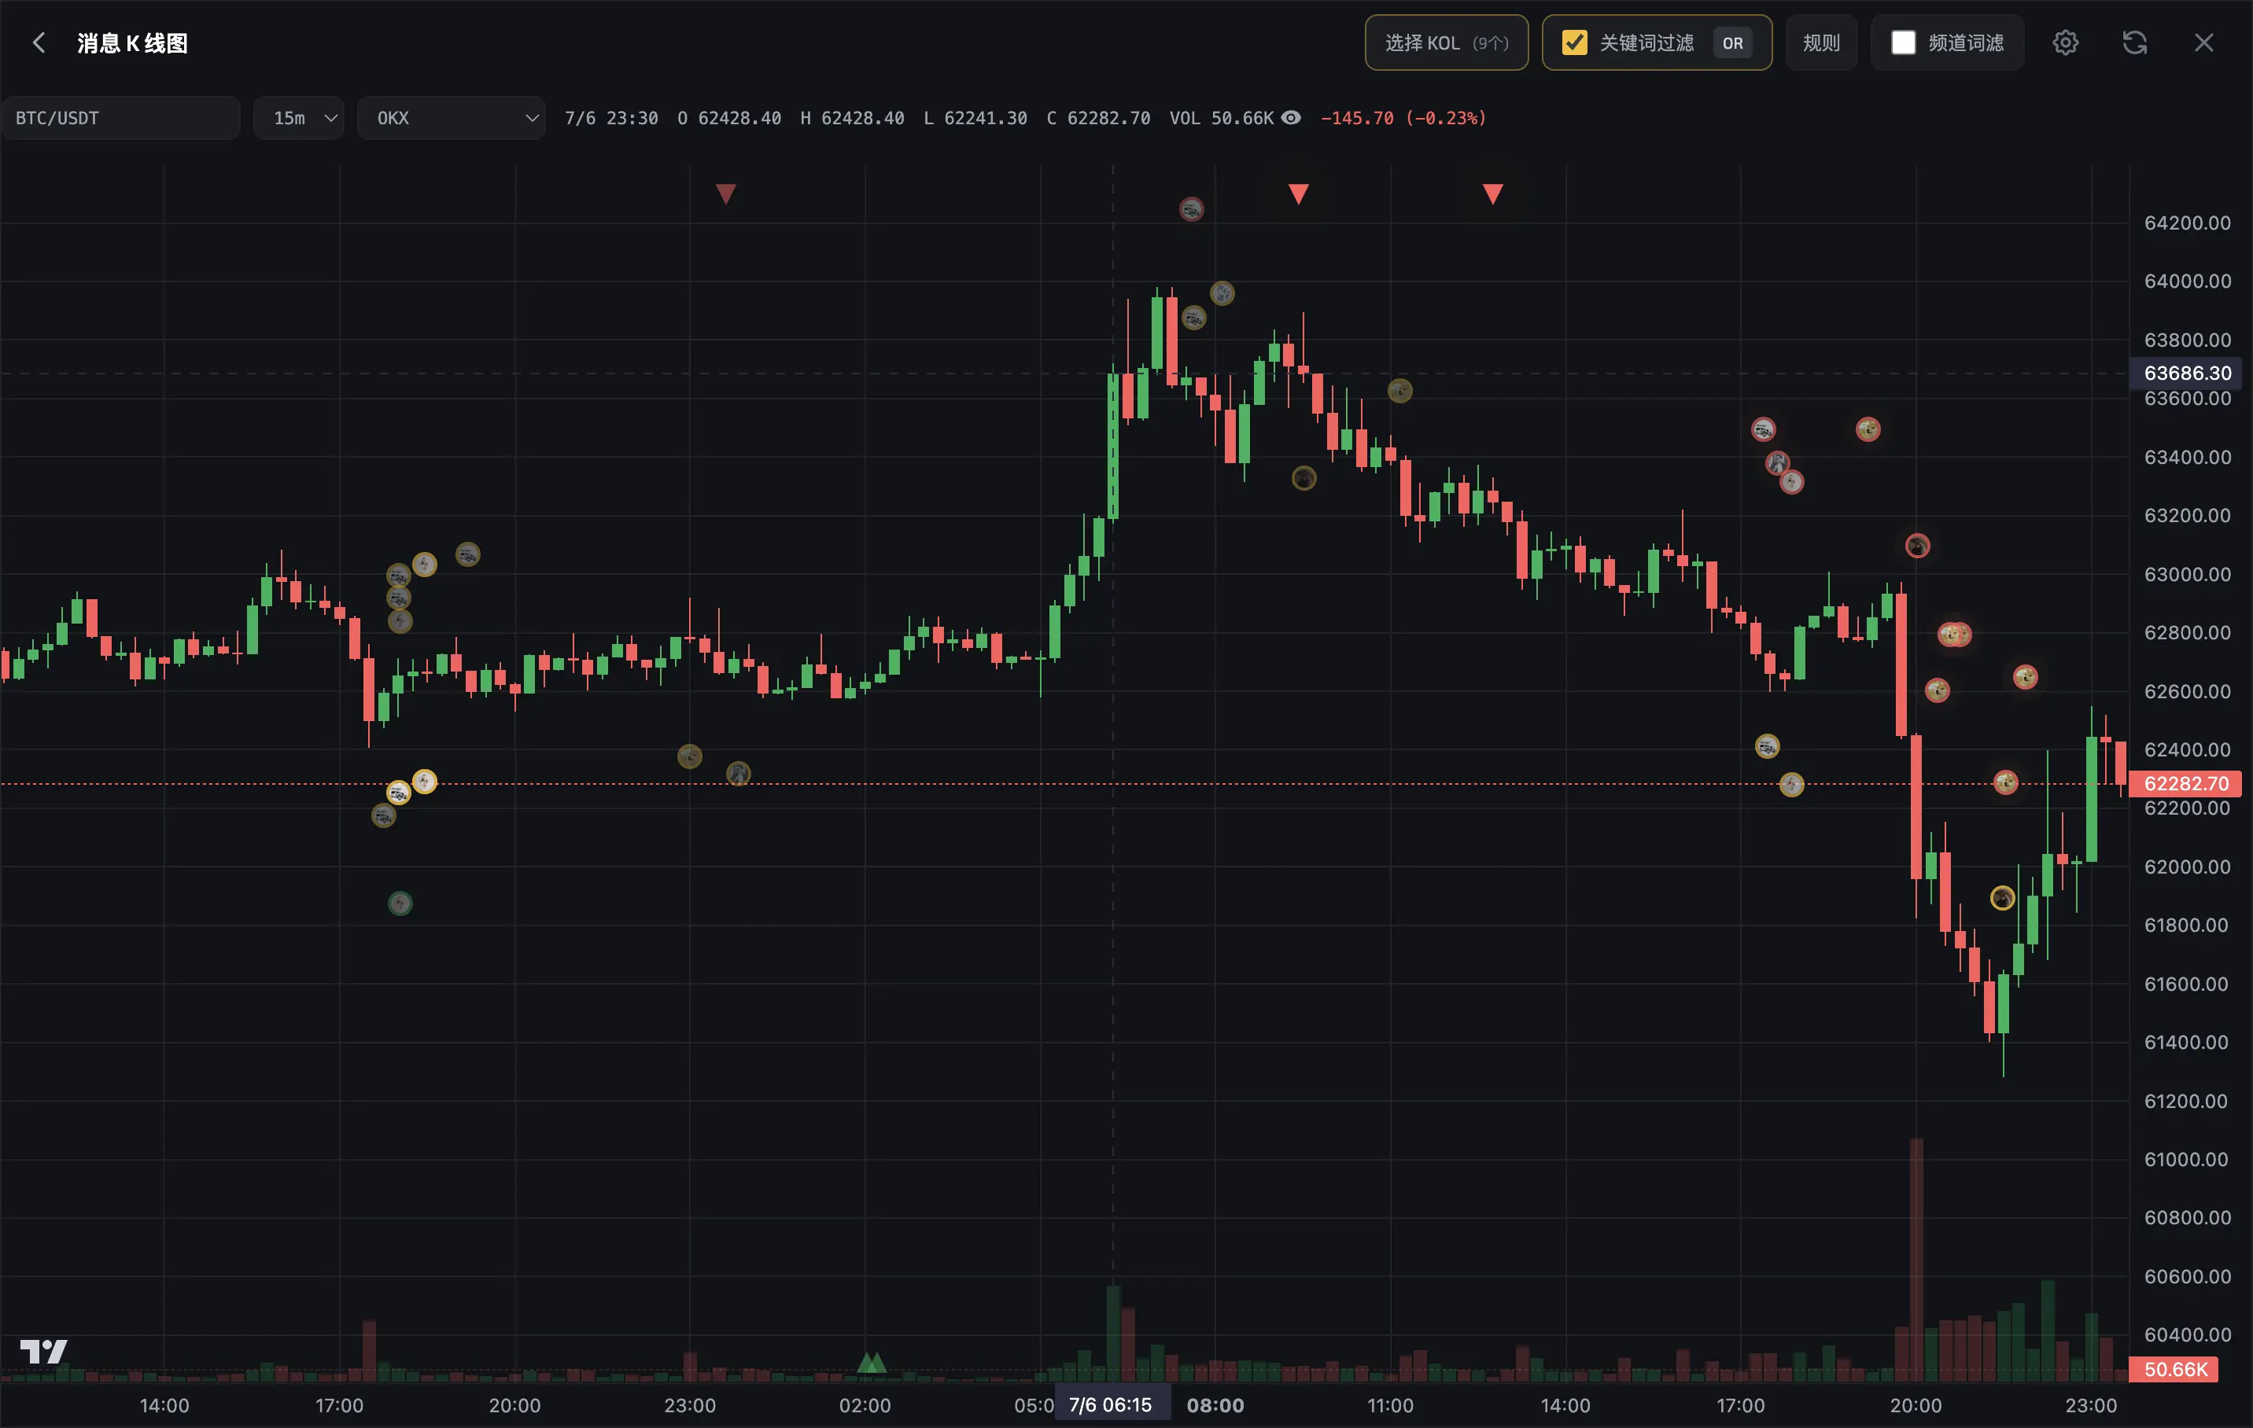2253x1428 pixels.
Task: Change the 15m timeframe dropdown
Action: tap(298, 118)
